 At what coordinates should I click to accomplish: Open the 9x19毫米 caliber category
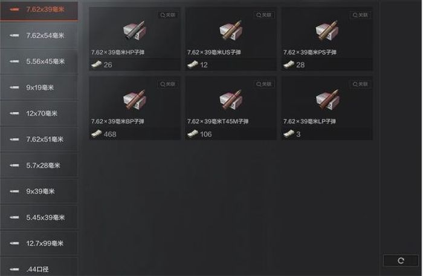(39, 87)
